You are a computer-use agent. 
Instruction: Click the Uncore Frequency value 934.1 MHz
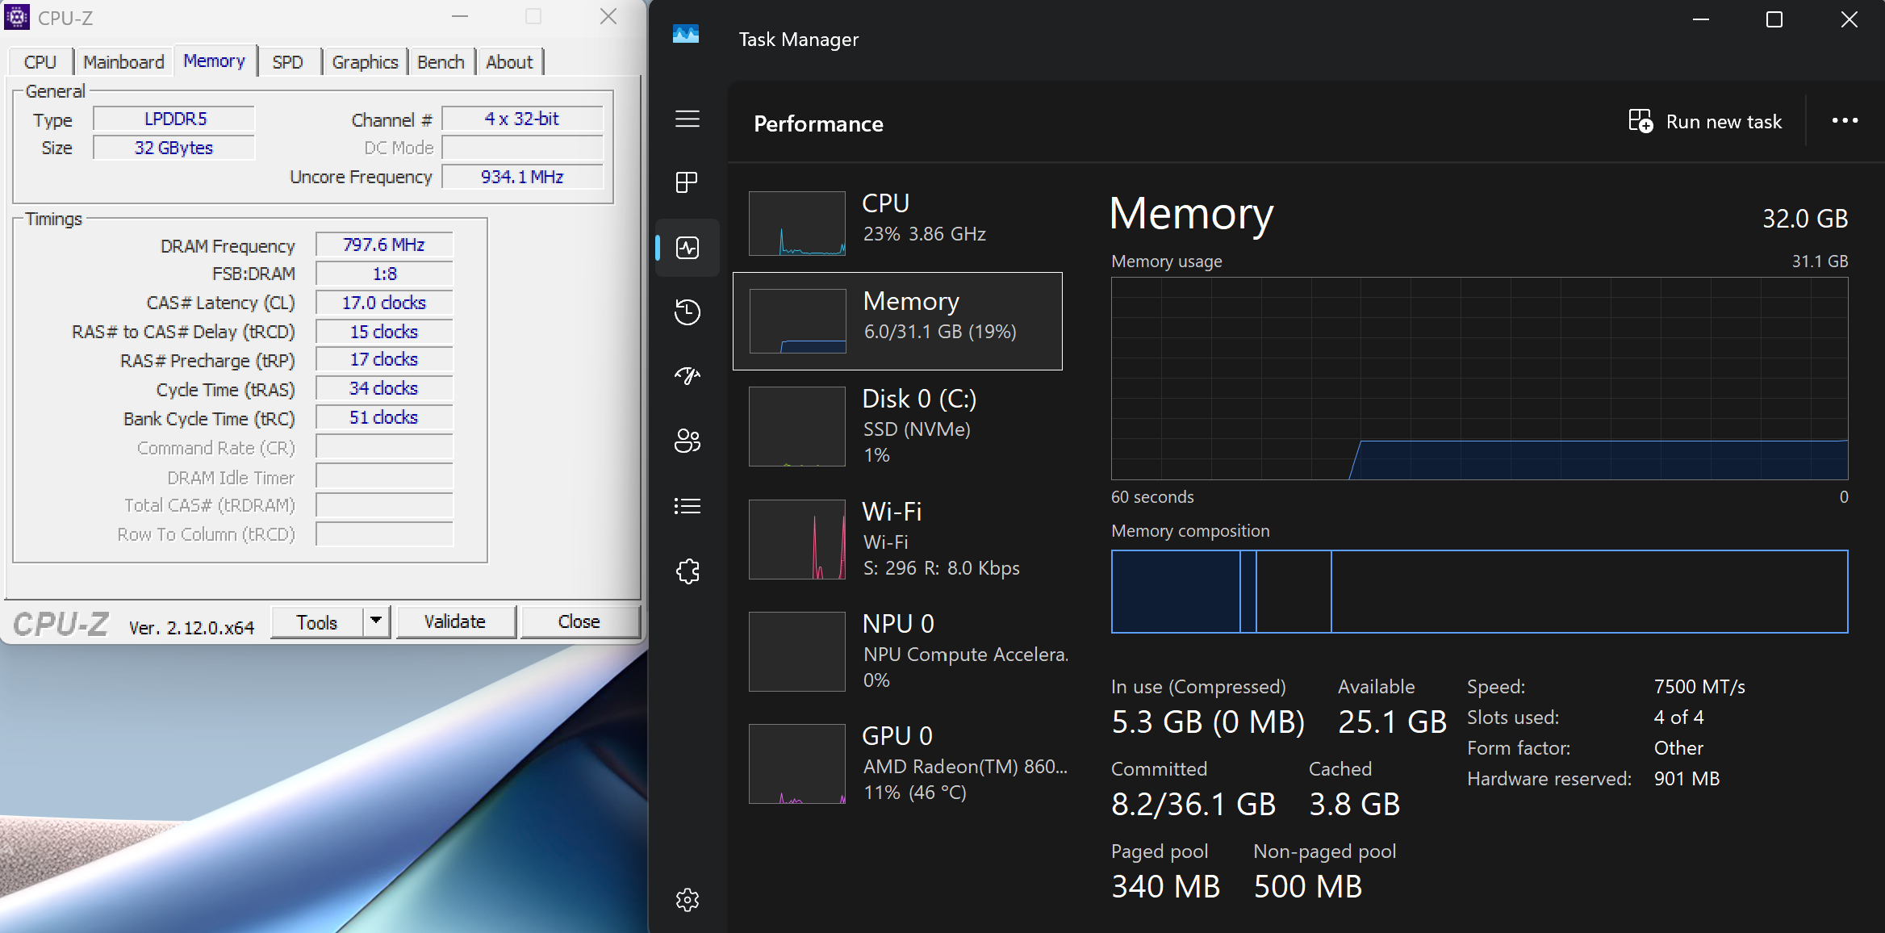click(x=522, y=177)
